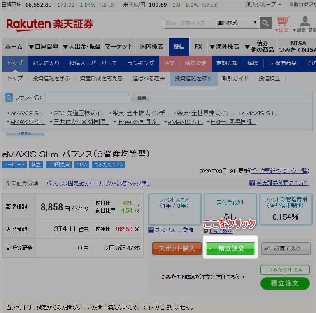This screenshot has height=313, width=316.
Task: Select 投資信託を探す
Action: [193, 78]
